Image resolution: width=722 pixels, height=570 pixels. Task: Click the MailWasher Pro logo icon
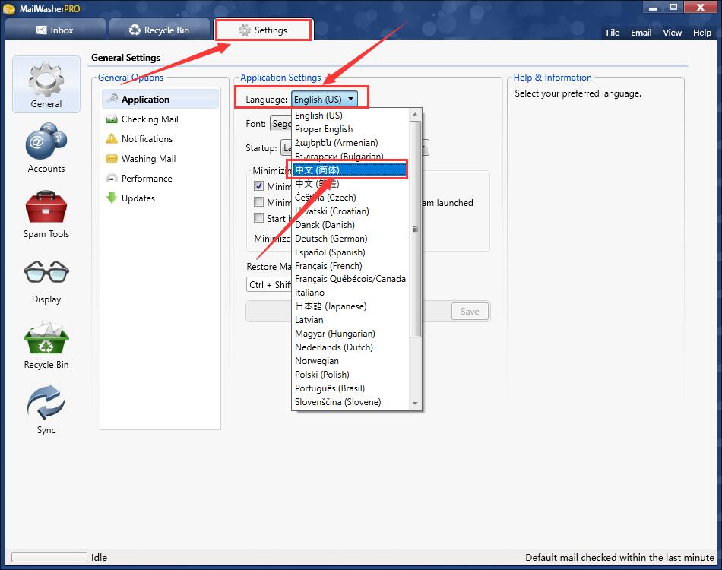click(x=9, y=9)
